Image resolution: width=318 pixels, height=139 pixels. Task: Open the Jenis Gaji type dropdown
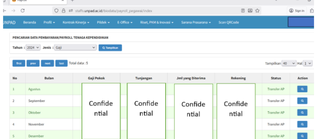coord(75,48)
